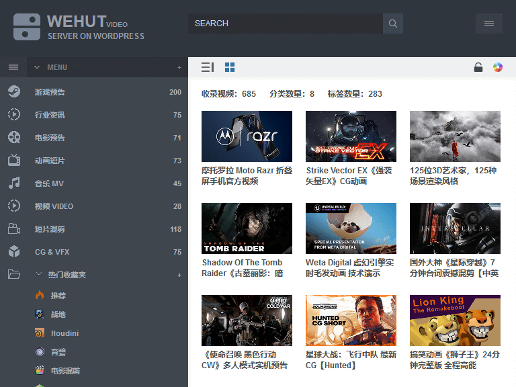Open the 125位3D艺术家 thumbnail
Screen dimensions: 516x387
point(455,136)
